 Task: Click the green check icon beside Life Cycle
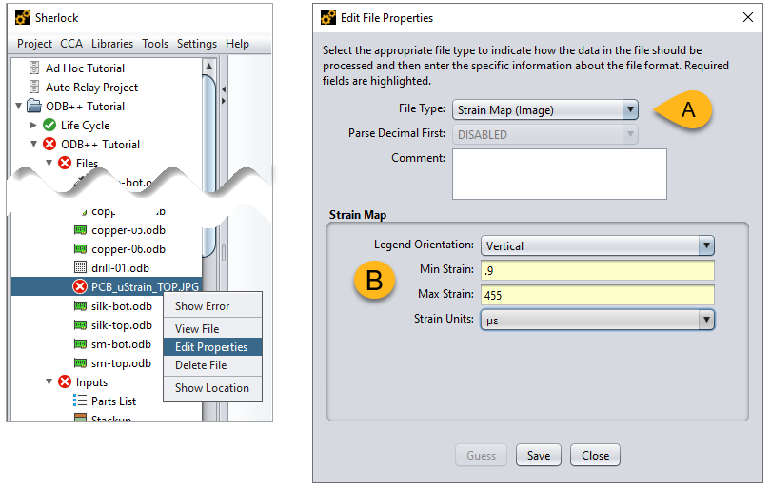tap(49, 126)
